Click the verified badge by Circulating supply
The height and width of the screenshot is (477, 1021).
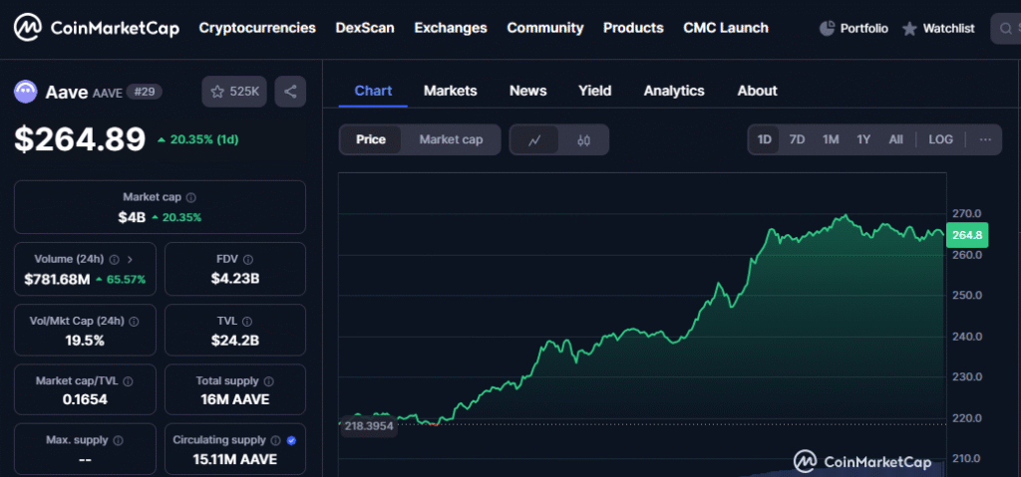pos(291,440)
